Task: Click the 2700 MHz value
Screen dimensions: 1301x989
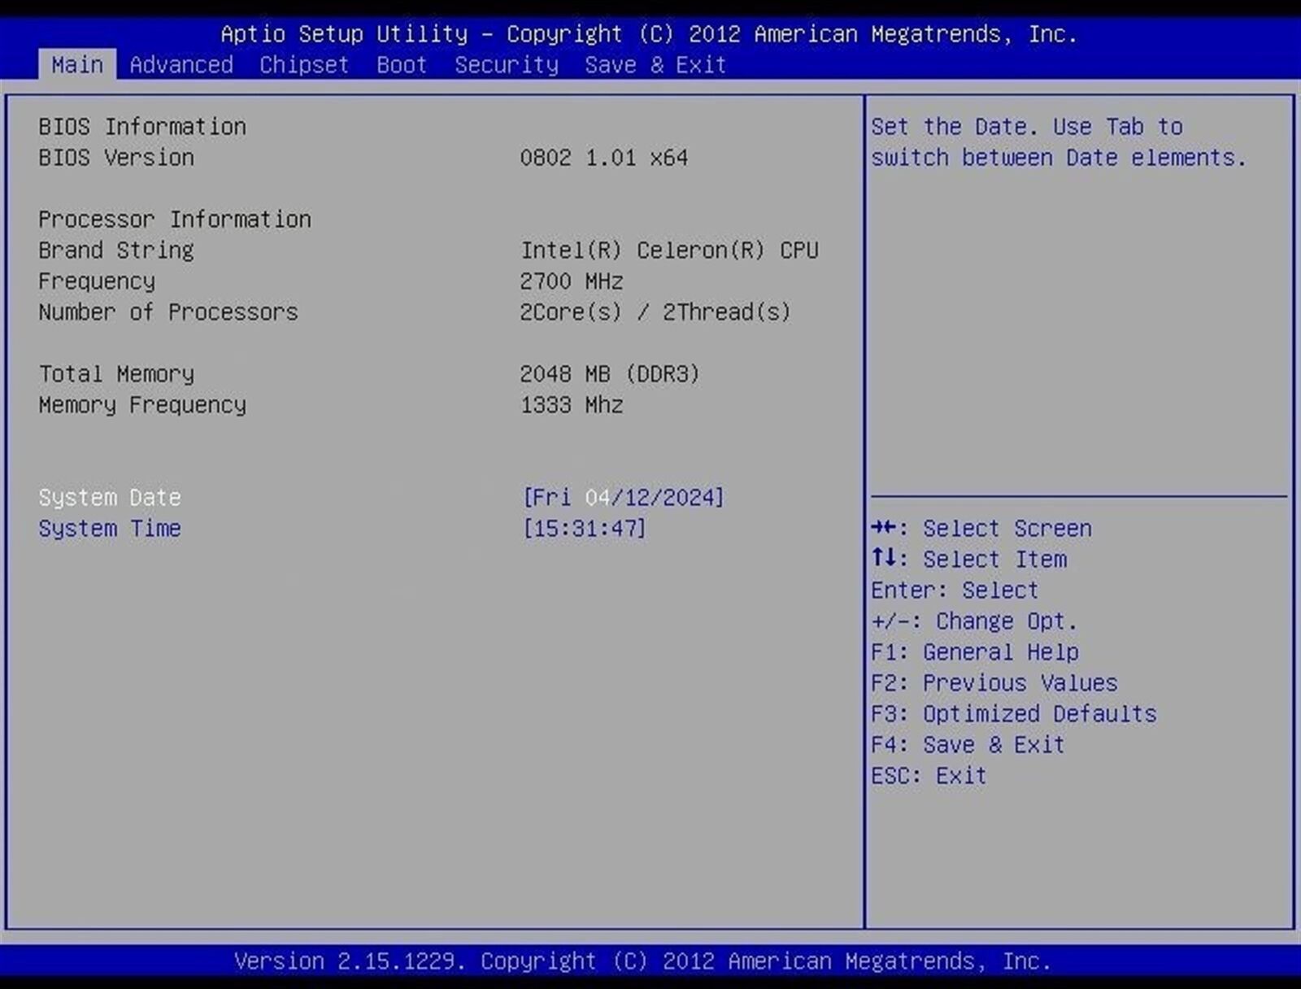Action: click(572, 281)
